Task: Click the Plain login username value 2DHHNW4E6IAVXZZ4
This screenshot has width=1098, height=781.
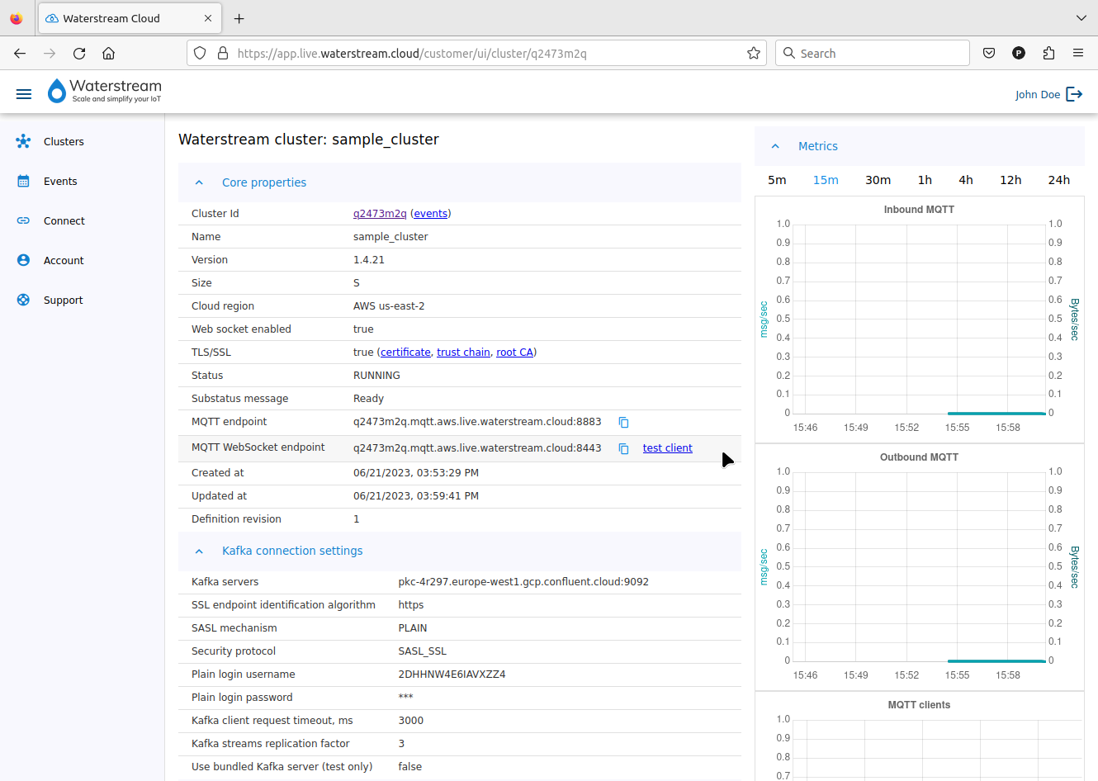Action: click(x=452, y=674)
